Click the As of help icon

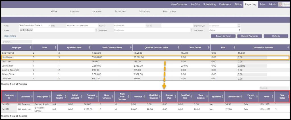click(104, 26)
